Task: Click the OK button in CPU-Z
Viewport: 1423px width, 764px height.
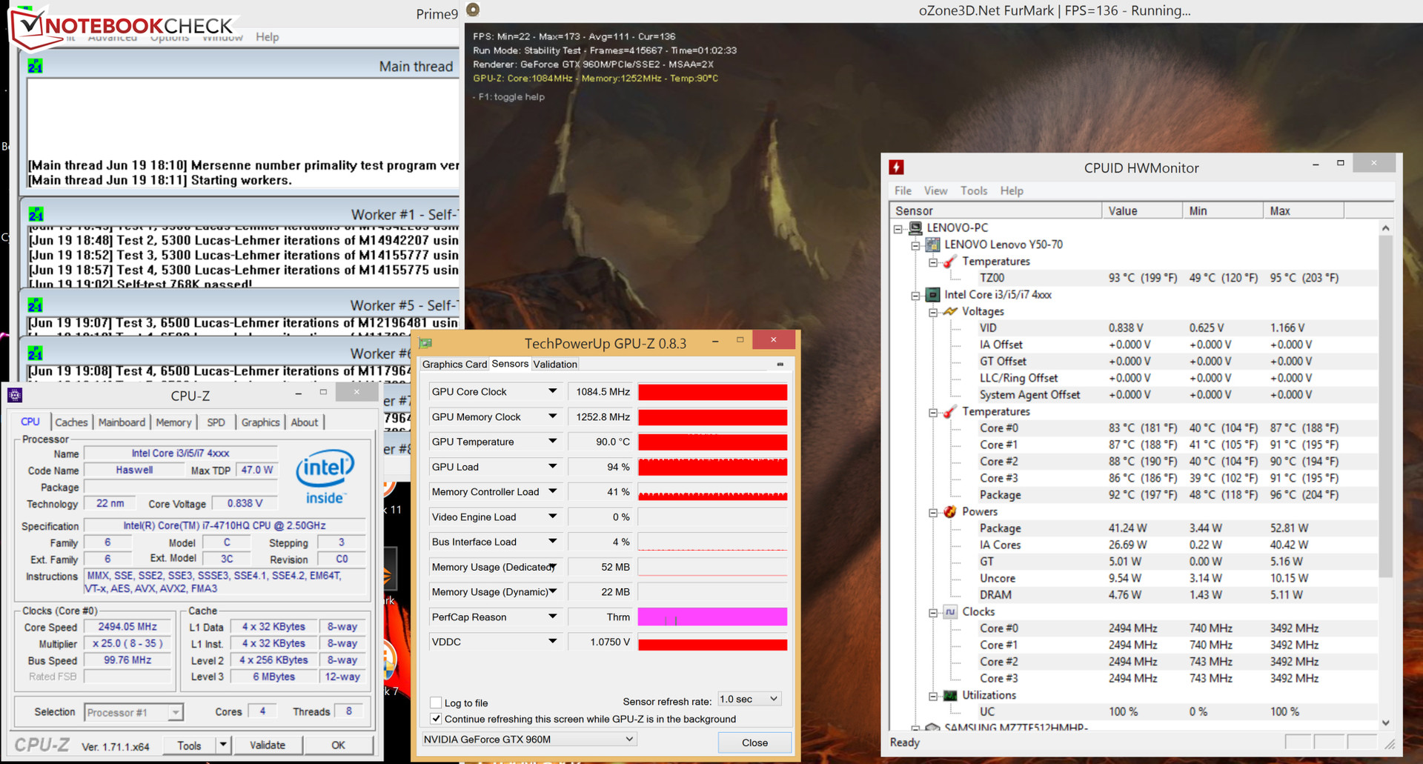Action: pyautogui.click(x=338, y=745)
